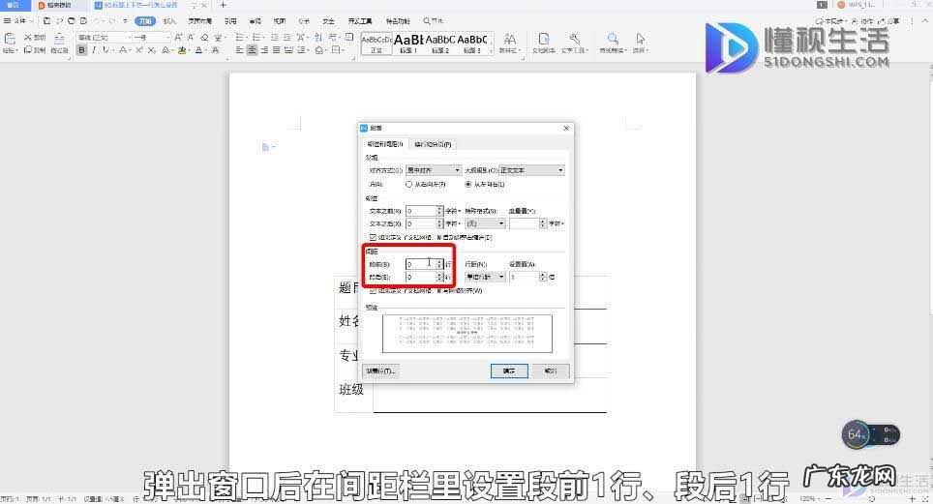Viewport: 933px width, 504px height.
Task: Open the 特殊格式 special format dropdown
Action: click(x=485, y=223)
